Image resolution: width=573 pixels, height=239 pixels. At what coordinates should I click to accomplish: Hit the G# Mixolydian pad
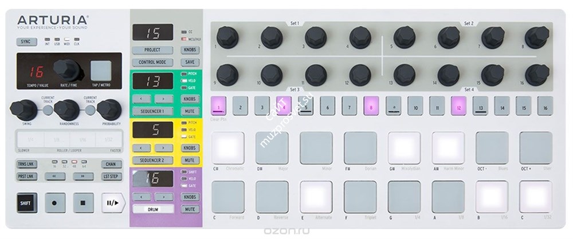(x=404, y=148)
